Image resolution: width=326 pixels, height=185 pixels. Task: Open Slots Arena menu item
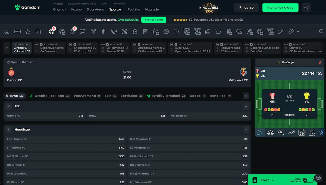click(x=95, y=9)
